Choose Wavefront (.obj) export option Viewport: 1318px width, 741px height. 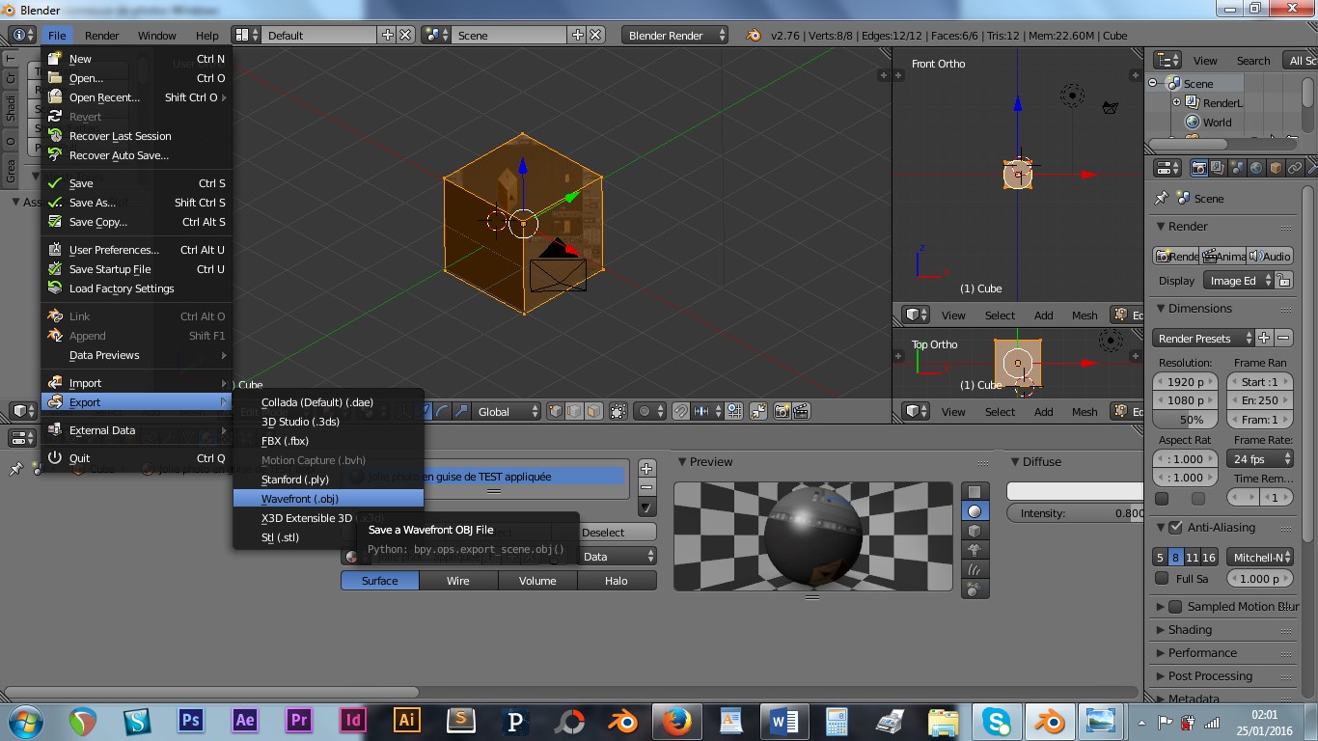300,499
